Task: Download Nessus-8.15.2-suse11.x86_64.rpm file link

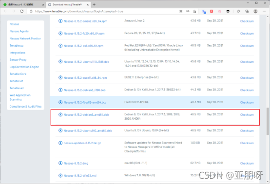Action: click(85, 78)
